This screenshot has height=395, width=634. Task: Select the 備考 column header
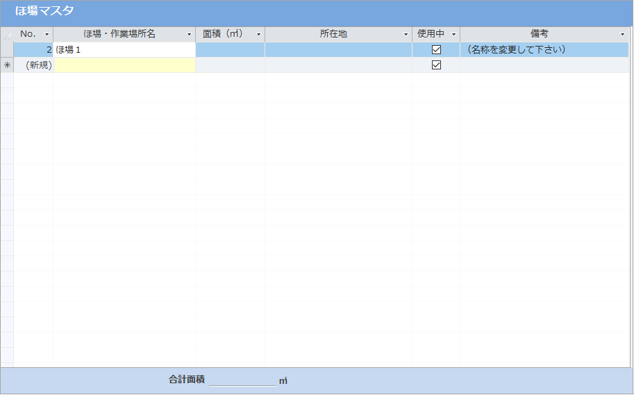(x=539, y=34)
